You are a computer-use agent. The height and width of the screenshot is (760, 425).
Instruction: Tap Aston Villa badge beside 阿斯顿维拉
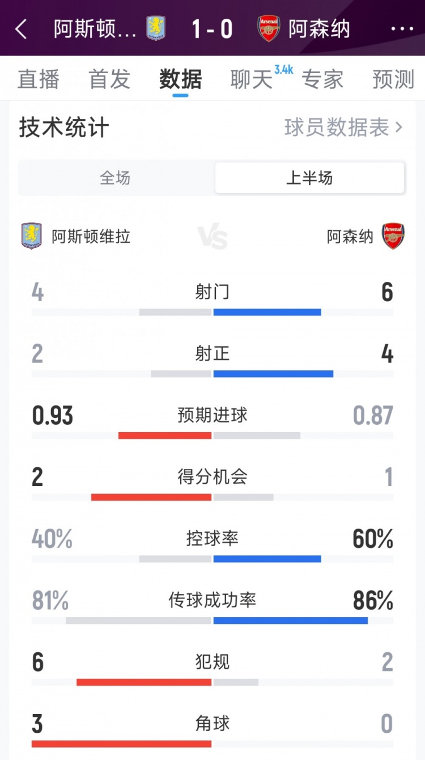[x=31, y=236]
